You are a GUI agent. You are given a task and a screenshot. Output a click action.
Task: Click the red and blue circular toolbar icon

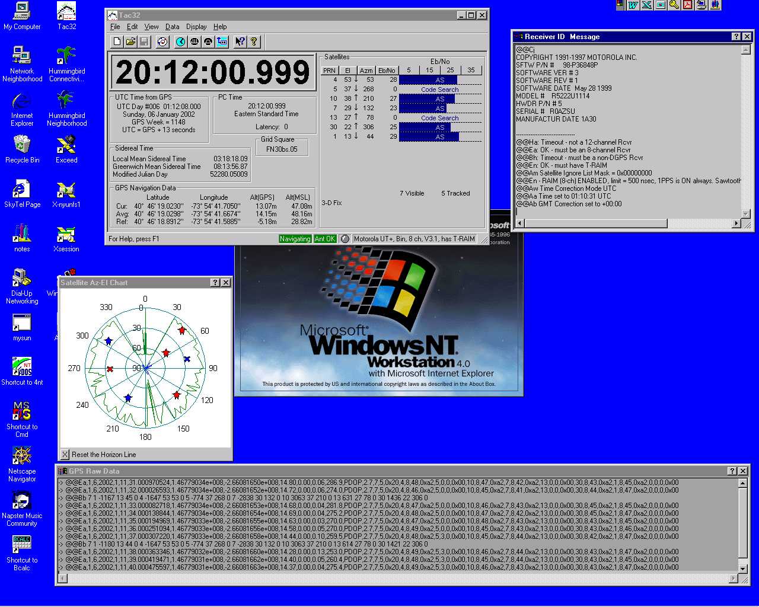[x=162, y=41]
